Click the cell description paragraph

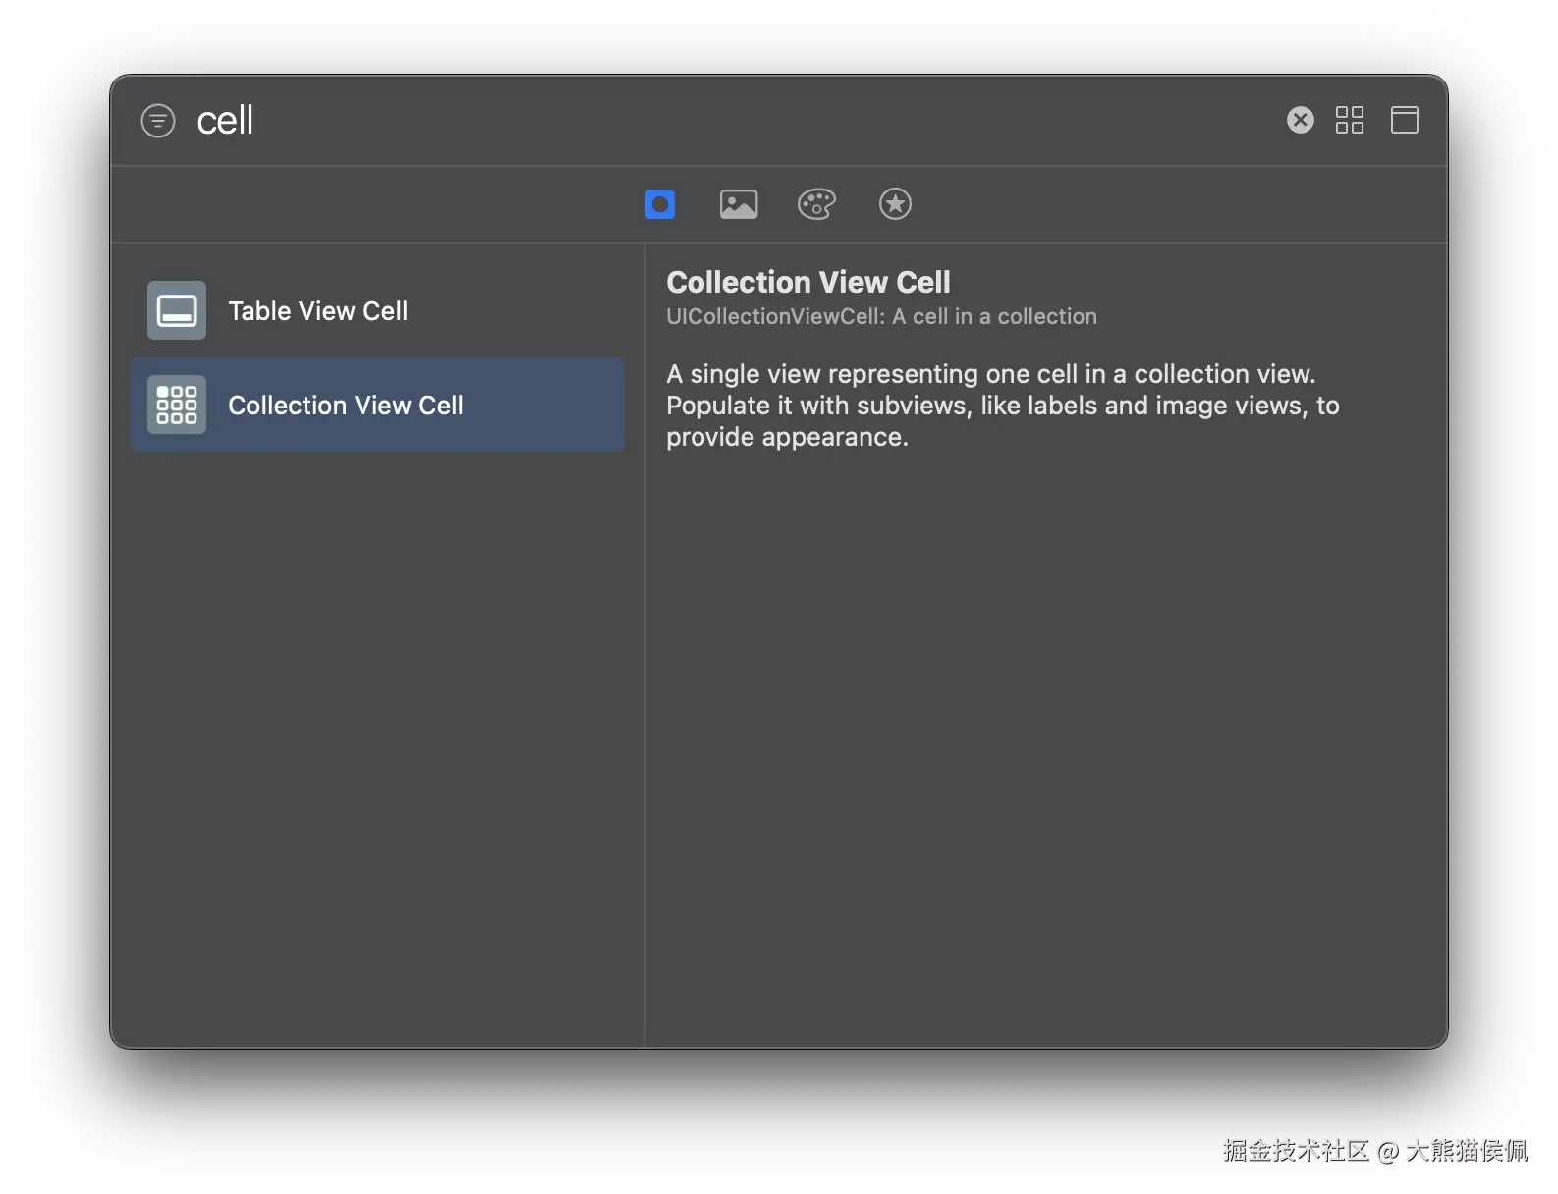click(1002, 406)
